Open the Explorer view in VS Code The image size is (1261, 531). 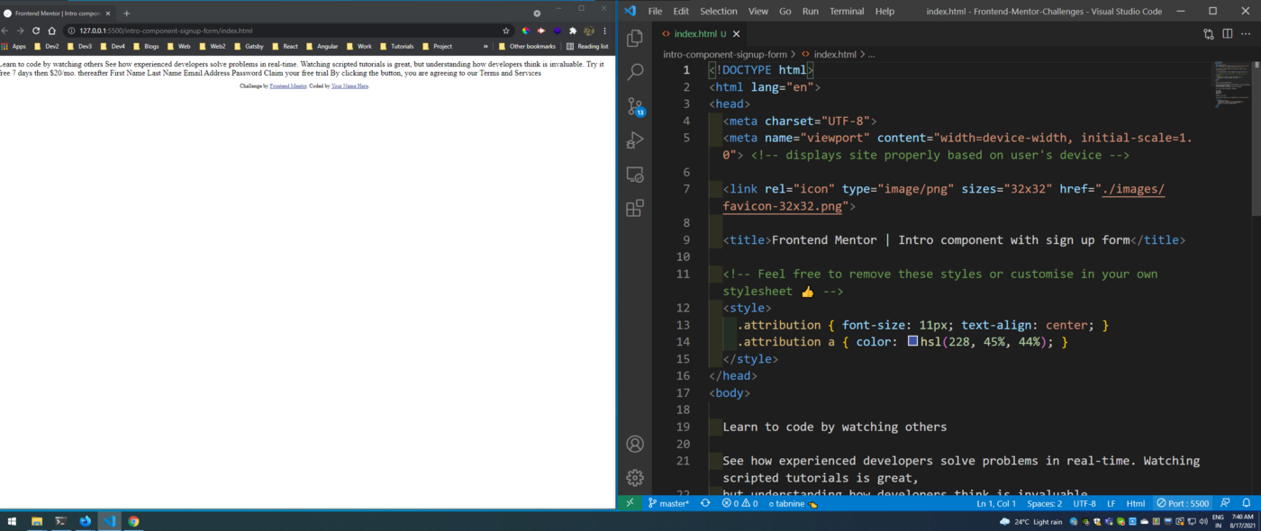pyautogui.click(x=635, y=38)
